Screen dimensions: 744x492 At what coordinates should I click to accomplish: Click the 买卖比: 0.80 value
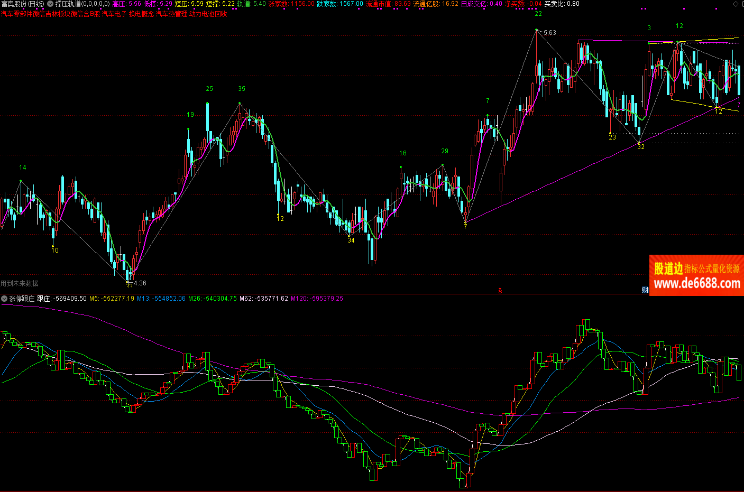click(562, 4)
